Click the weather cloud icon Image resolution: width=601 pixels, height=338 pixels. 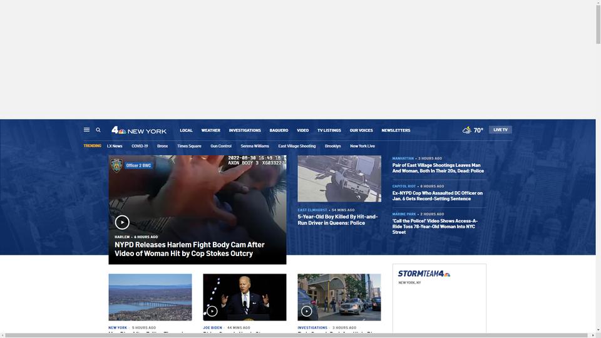click(467, 130)
